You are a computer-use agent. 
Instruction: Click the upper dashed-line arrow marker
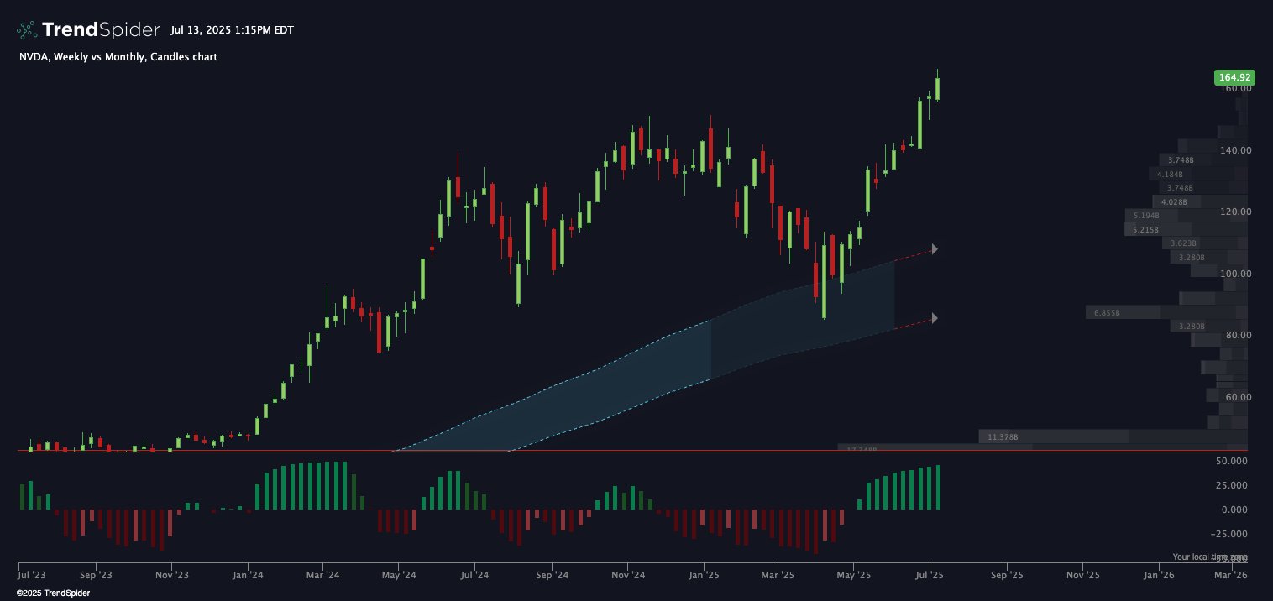[935, 249]
